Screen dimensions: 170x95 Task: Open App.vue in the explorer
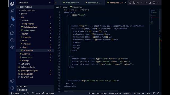pyautogui.click(x=35, y=54)
